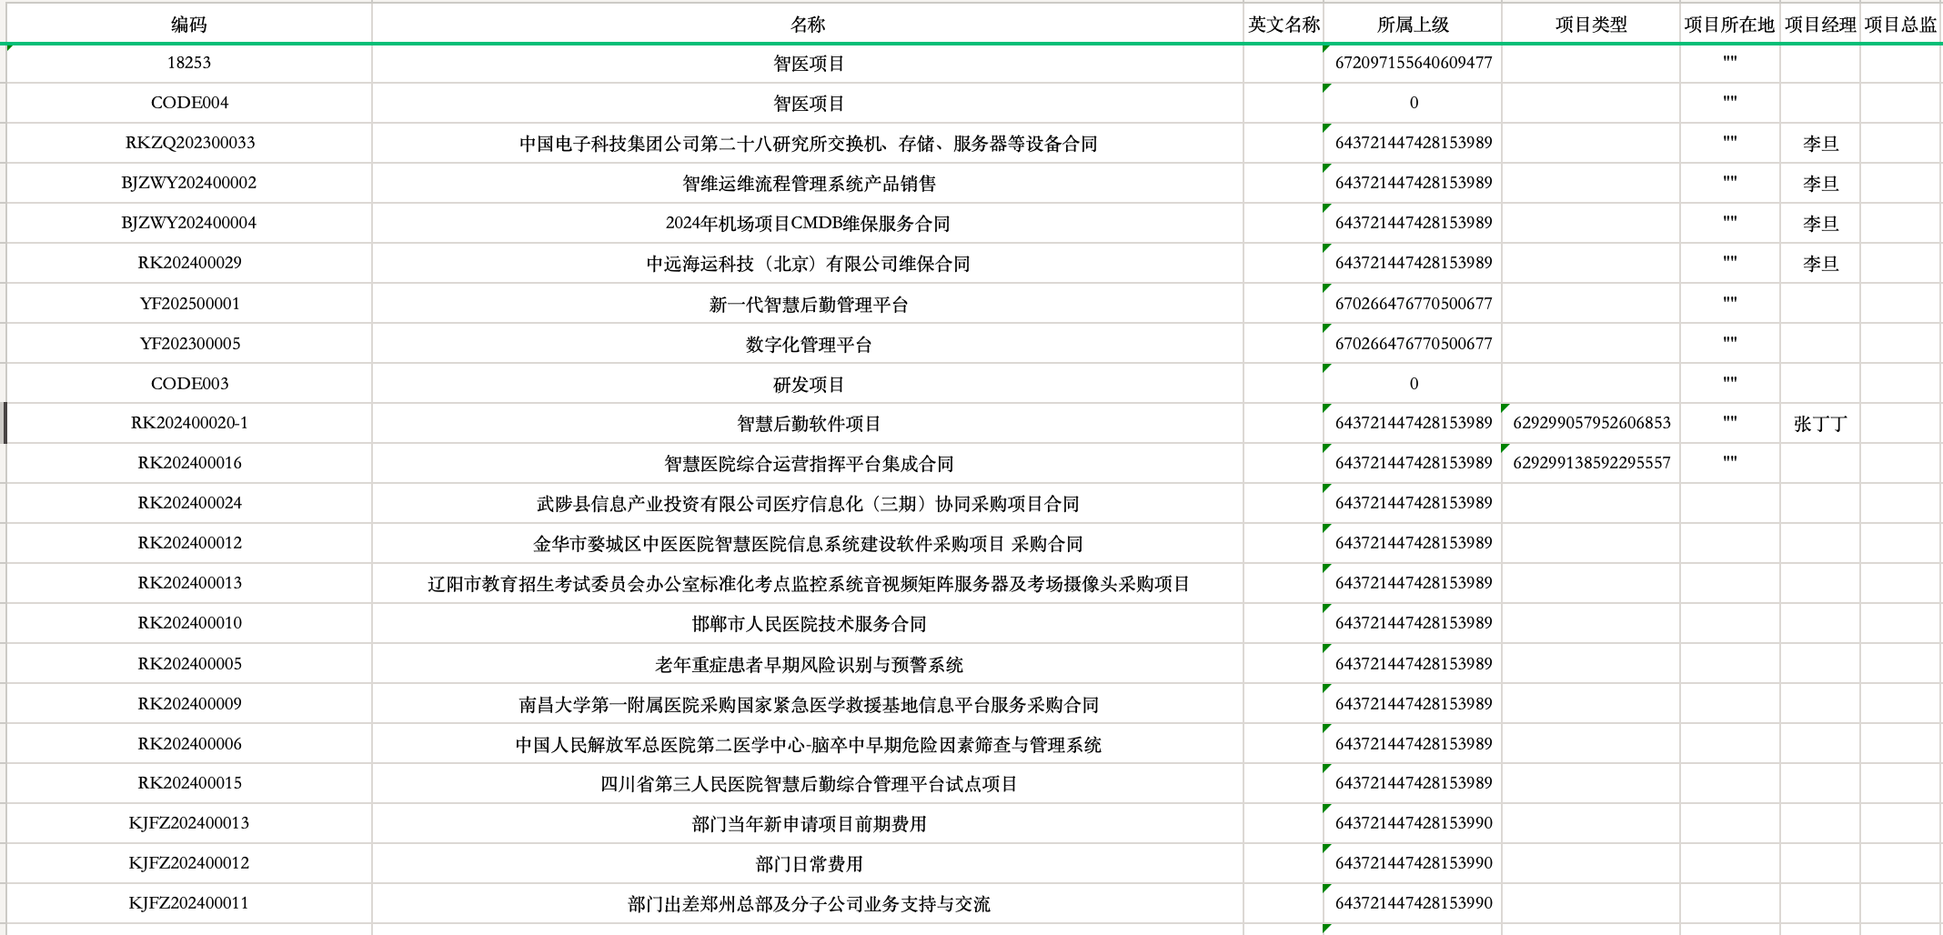Click the 邯郸市人民医院技术服务合同 cell
Screen dimensions: 1943x935
[x=808, y=623]
